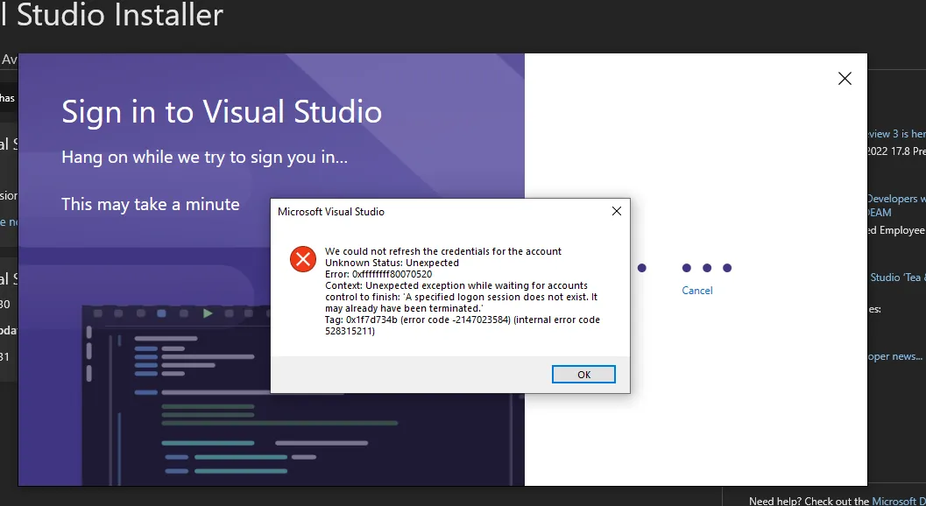Open the Microsoft Developer link in the help footer
The image size is (926, 506).
(x=899, y=501)
